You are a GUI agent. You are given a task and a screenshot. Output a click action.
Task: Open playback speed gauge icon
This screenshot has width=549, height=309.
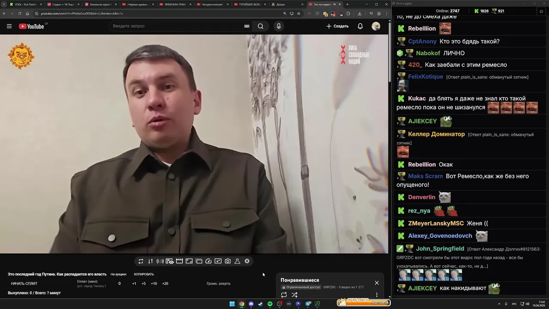click(208, 261)
